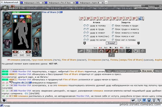Select блок груди и живота option
The image size is (162, 107).
coord(113,29)
